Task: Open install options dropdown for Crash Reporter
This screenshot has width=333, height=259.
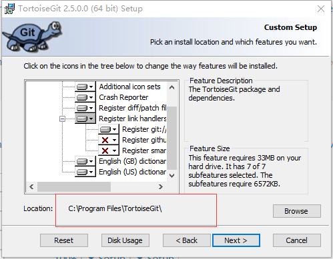Action: [85, 97]
